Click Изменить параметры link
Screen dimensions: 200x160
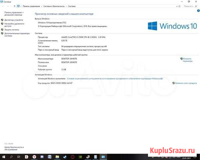pos(187,60)
